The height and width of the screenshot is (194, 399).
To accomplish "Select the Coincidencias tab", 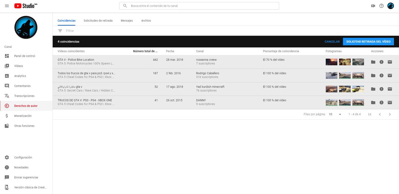I will click(66, 21).
